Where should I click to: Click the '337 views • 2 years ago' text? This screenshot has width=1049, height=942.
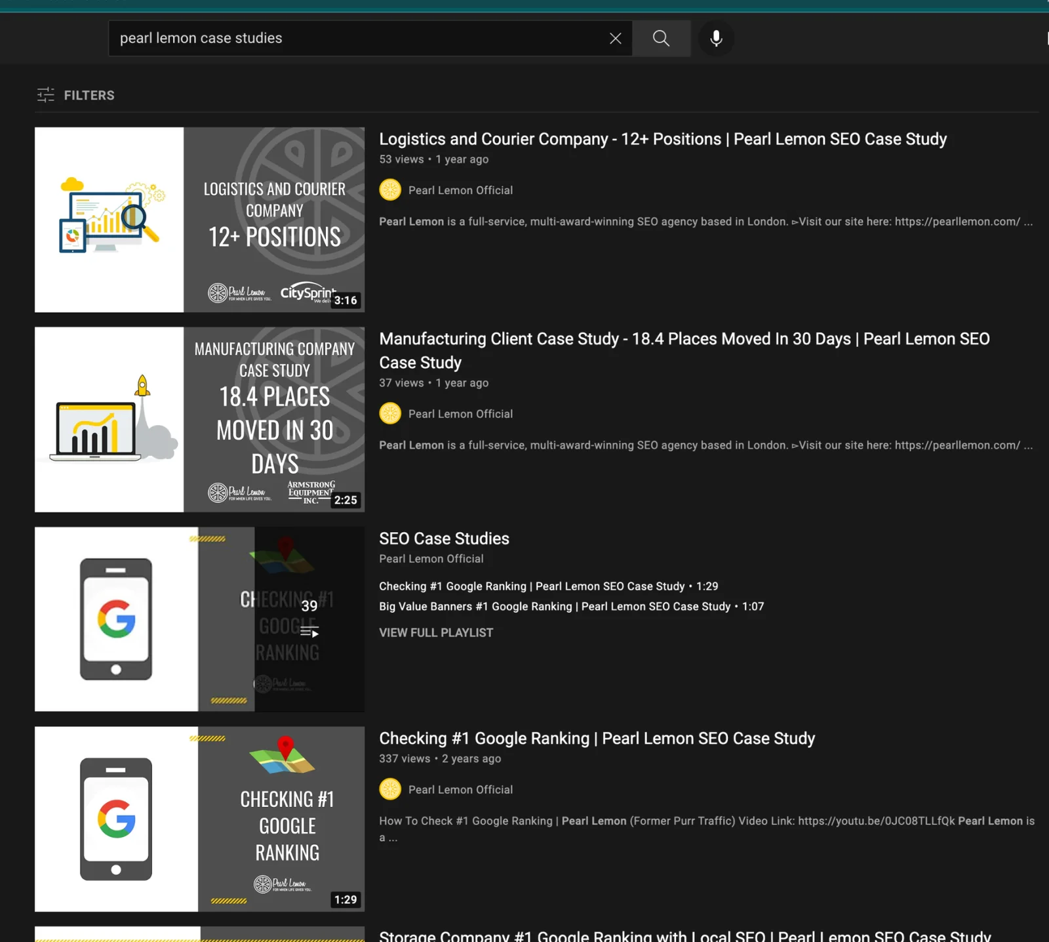click(440, 759)
